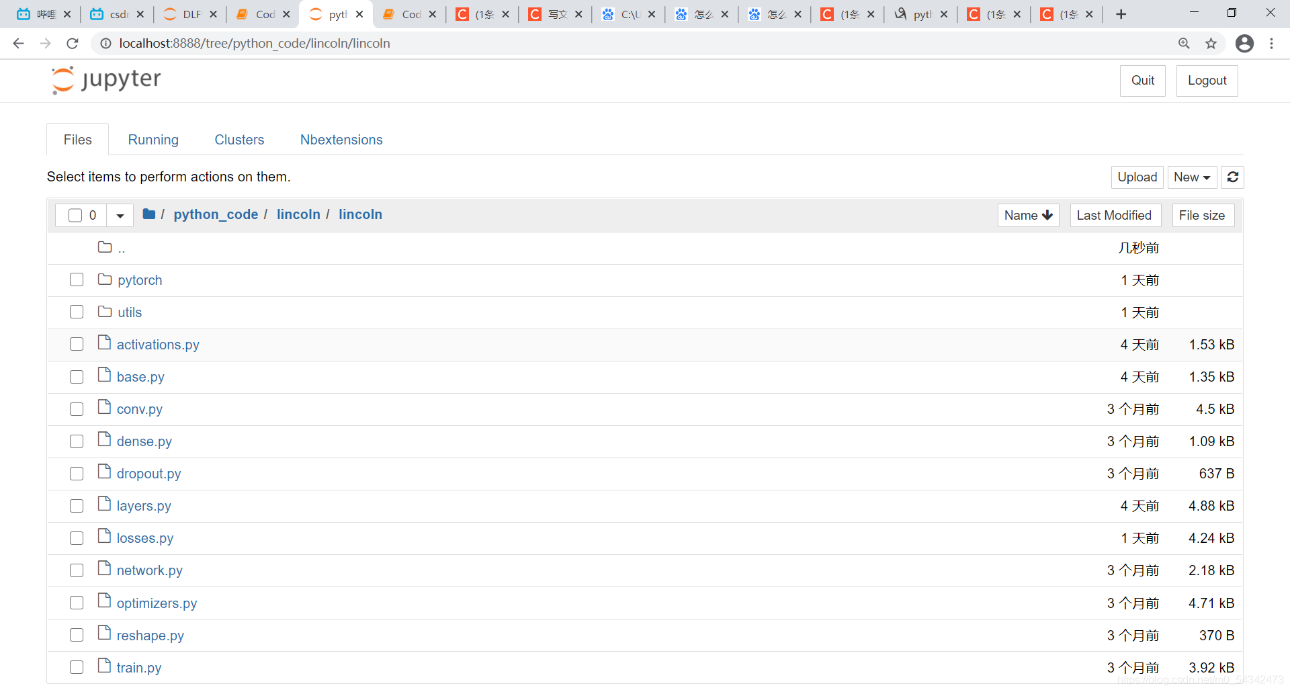Select conv.py checkbox
This screenshot has height=692, width=1290.
click(x=77, y=409)
